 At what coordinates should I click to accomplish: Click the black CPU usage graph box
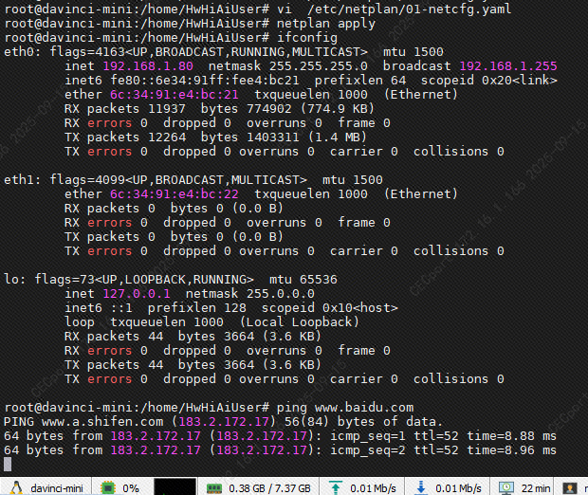[175, 486]
